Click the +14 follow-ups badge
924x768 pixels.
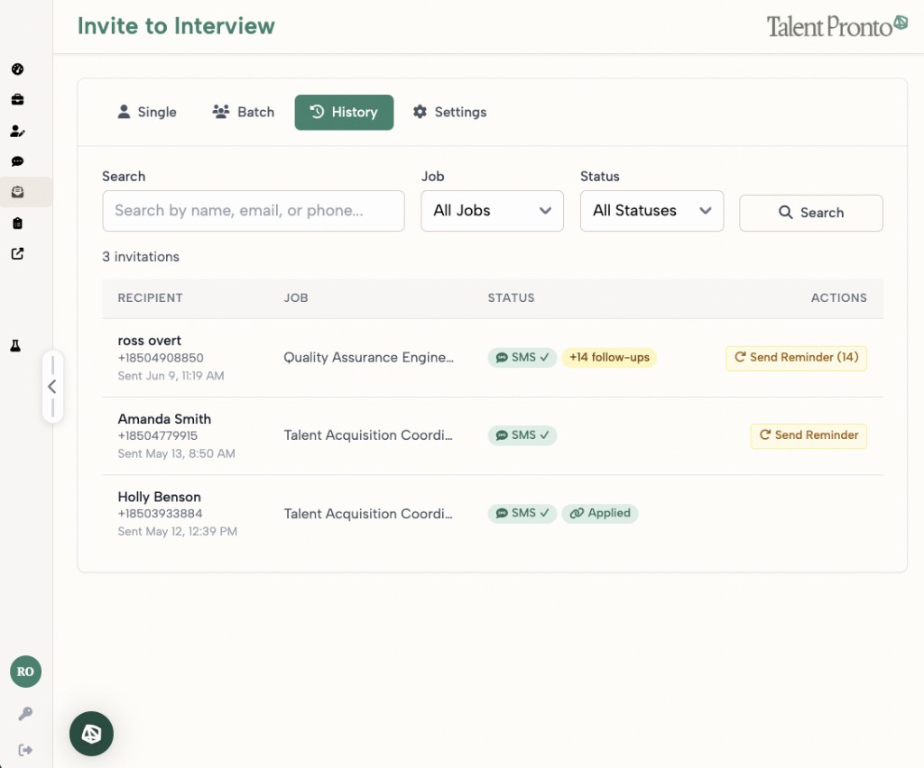coord(609,357)
